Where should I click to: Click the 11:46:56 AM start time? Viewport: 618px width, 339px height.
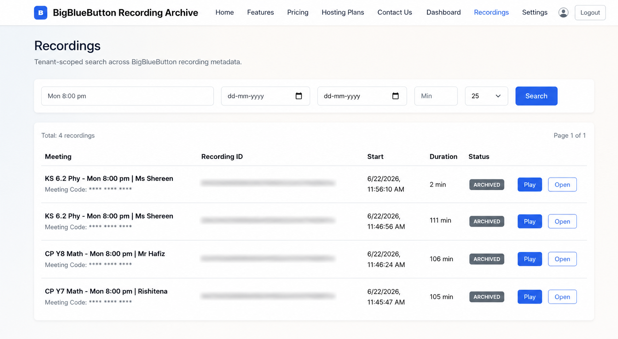tap(386, 227)
